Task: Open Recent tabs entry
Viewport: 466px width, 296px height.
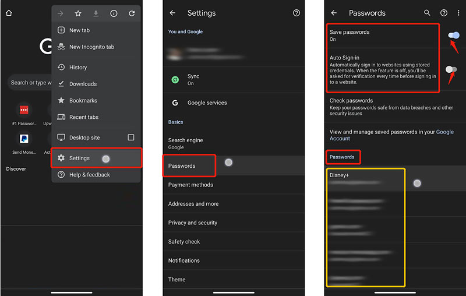Action: click(96, 117)
